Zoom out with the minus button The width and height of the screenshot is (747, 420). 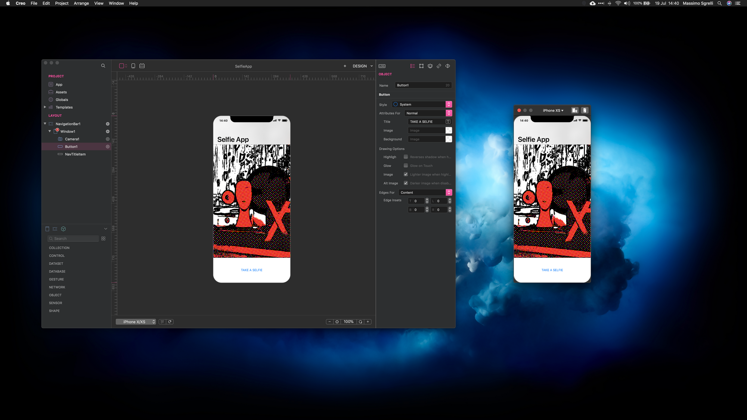click(x=329, y=322)
